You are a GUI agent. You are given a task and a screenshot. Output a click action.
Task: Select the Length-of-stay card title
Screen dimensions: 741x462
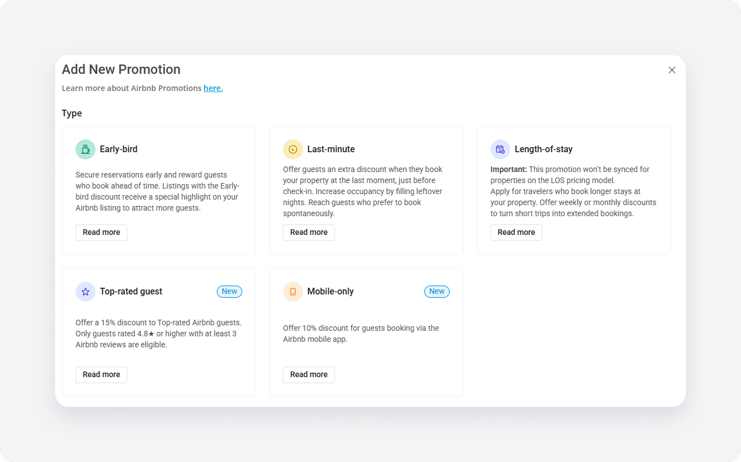[x=543, y=149]
